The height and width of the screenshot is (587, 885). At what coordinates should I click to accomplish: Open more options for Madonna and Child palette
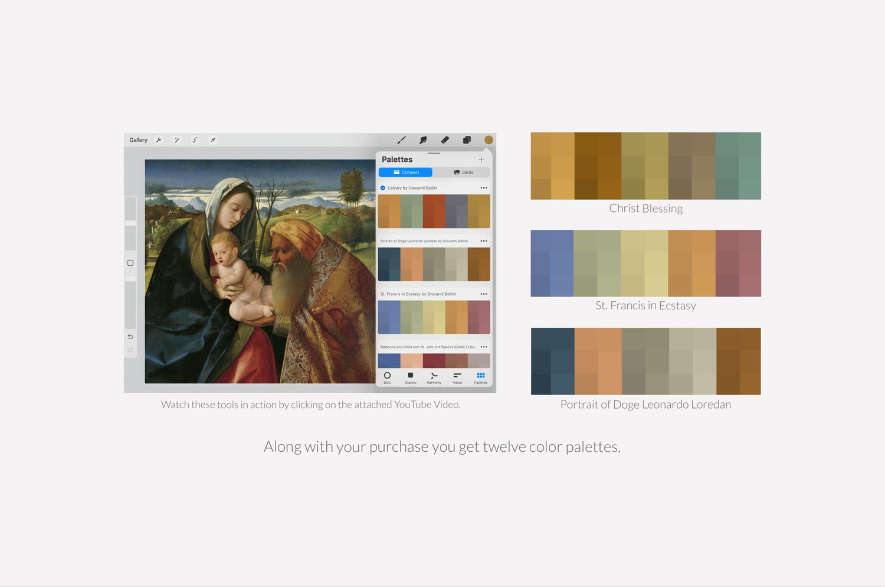[484, 347]
